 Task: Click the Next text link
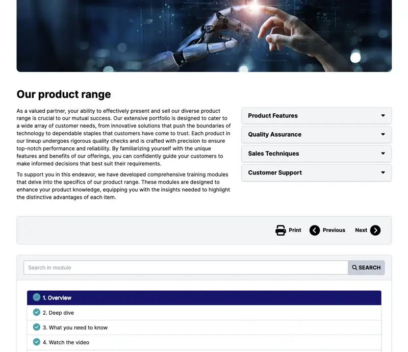point(361,230)
